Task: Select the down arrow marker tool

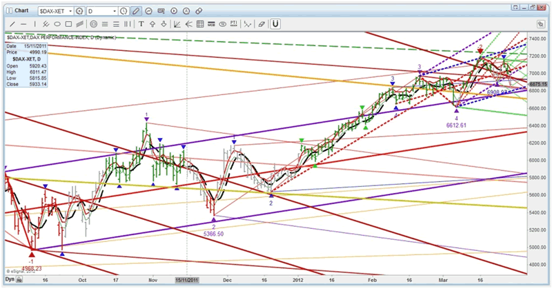Action: tap(164, 24)
